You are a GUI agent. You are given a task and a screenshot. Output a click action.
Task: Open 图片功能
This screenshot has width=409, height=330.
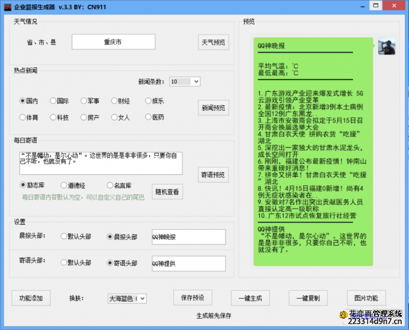[x=366, y=298]
